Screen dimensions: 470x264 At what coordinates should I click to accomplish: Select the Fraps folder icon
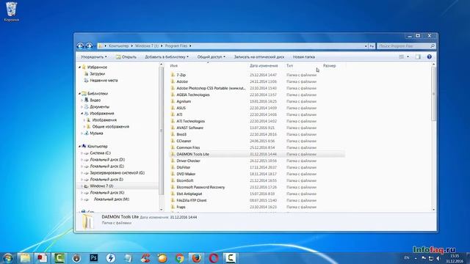pyautogui.click(x=173, y=207)
